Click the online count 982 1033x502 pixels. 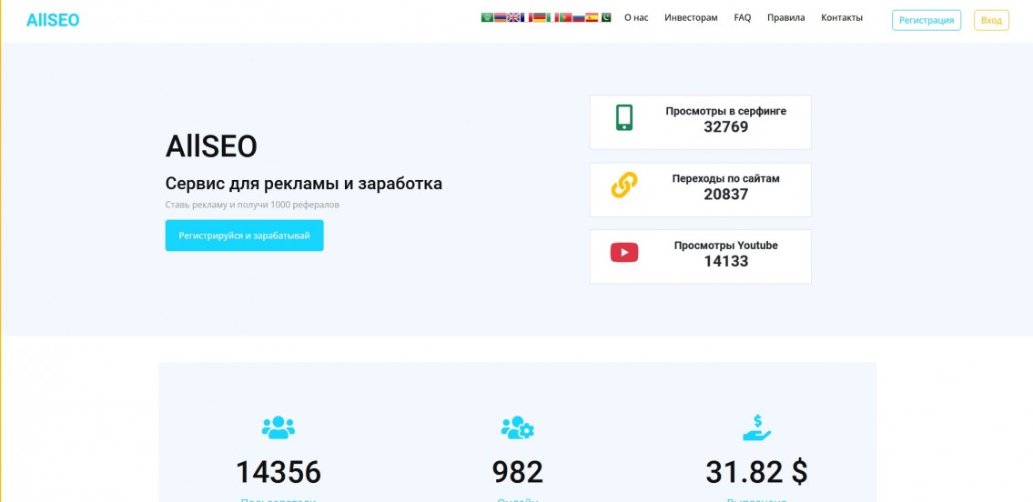click(x=517, y=472)
